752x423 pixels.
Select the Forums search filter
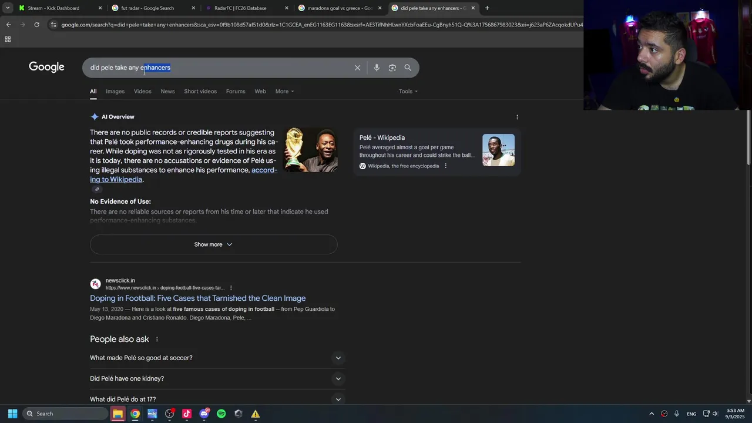(x=236, y=91)
